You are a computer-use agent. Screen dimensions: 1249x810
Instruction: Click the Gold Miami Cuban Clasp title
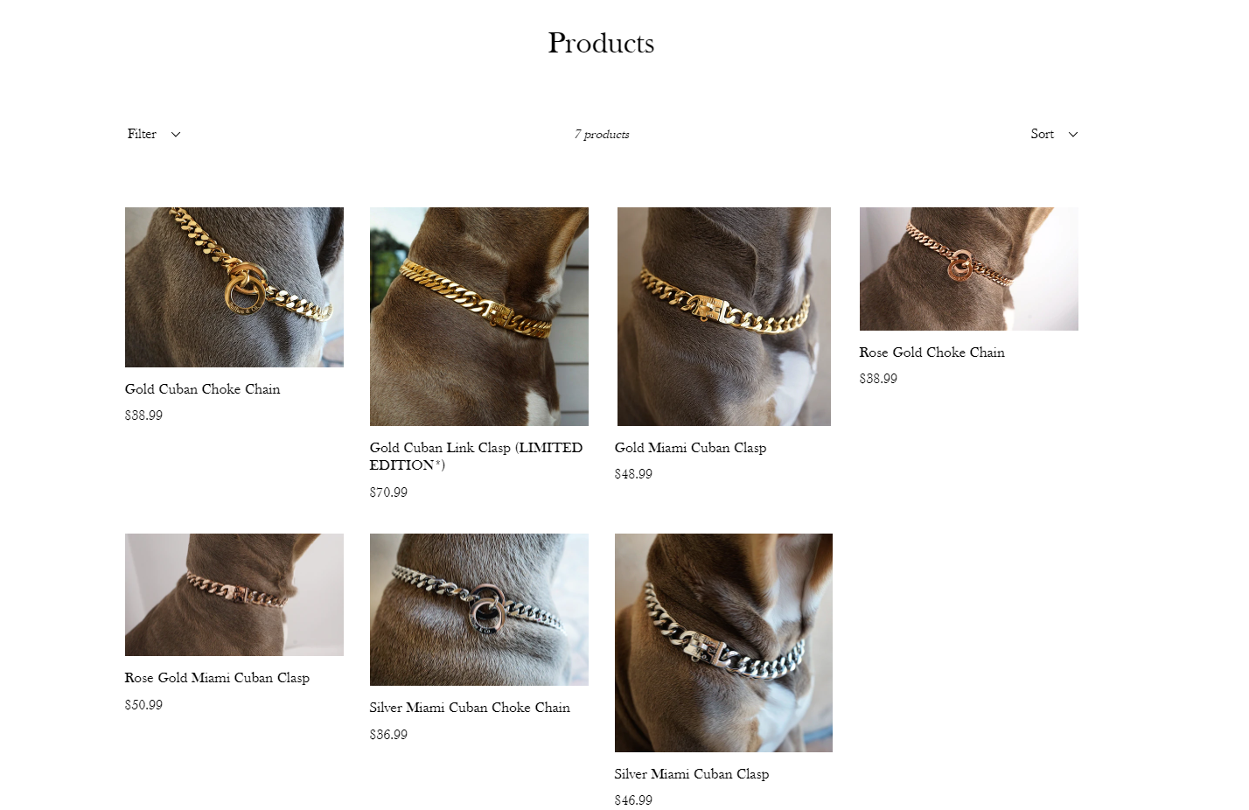[690, 448]
